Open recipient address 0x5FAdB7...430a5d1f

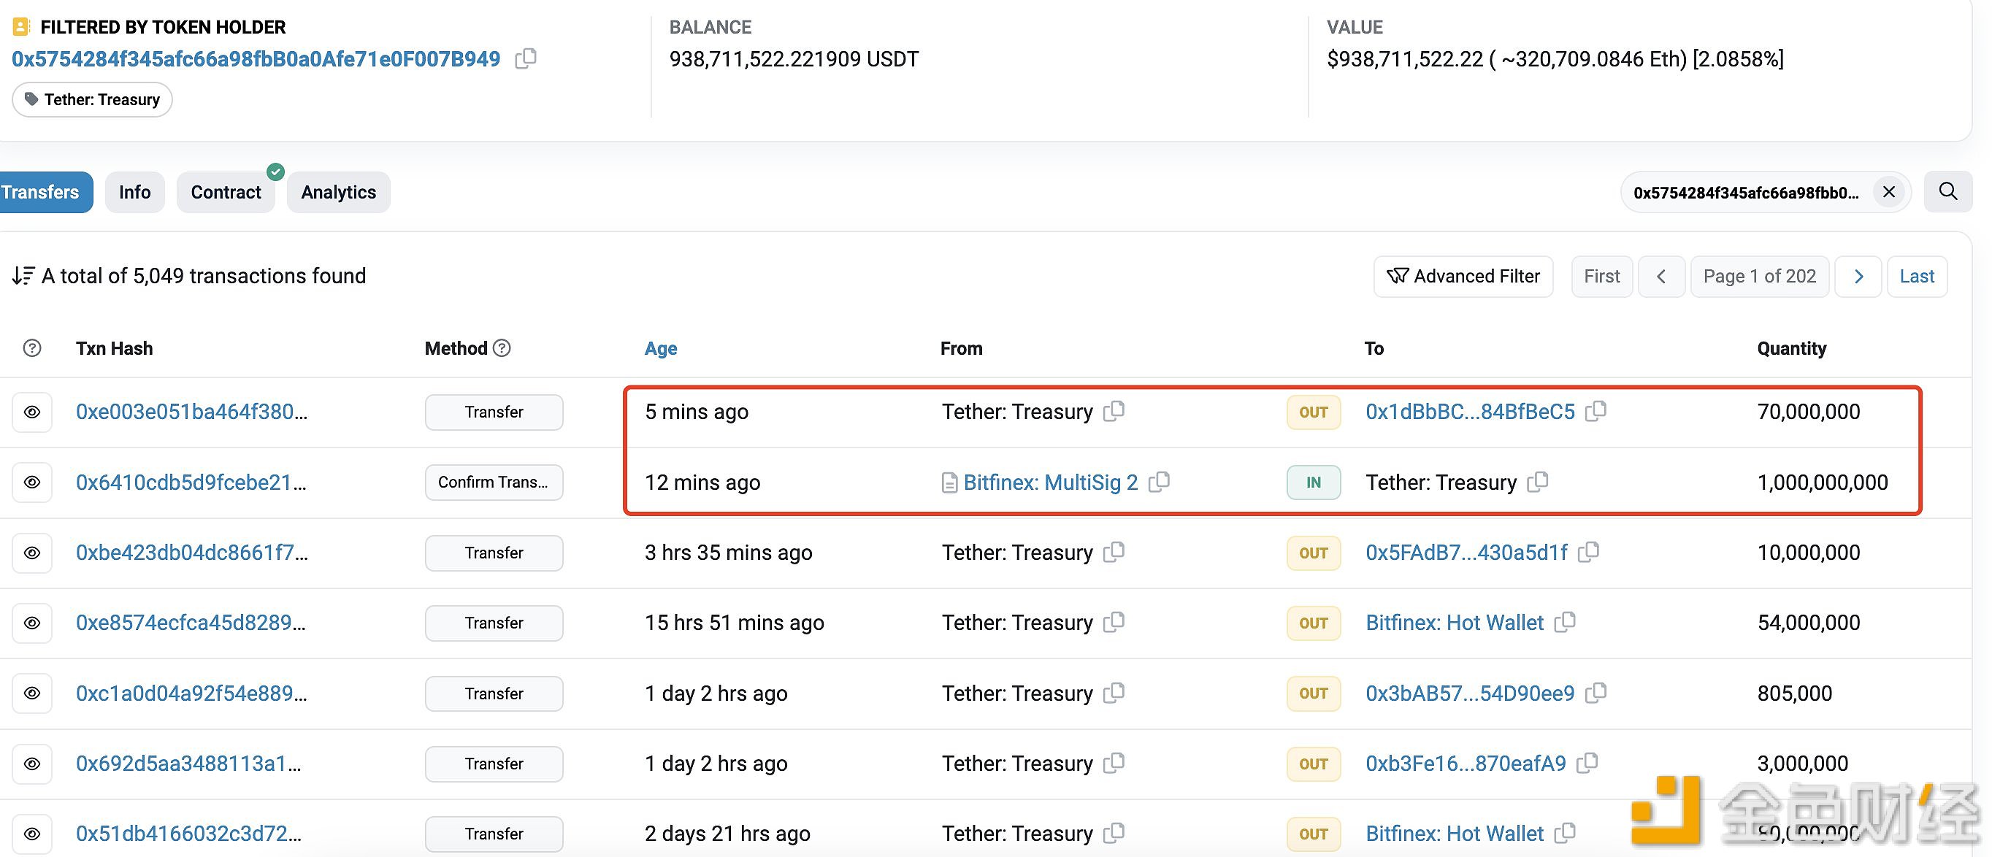[1466, 553]
